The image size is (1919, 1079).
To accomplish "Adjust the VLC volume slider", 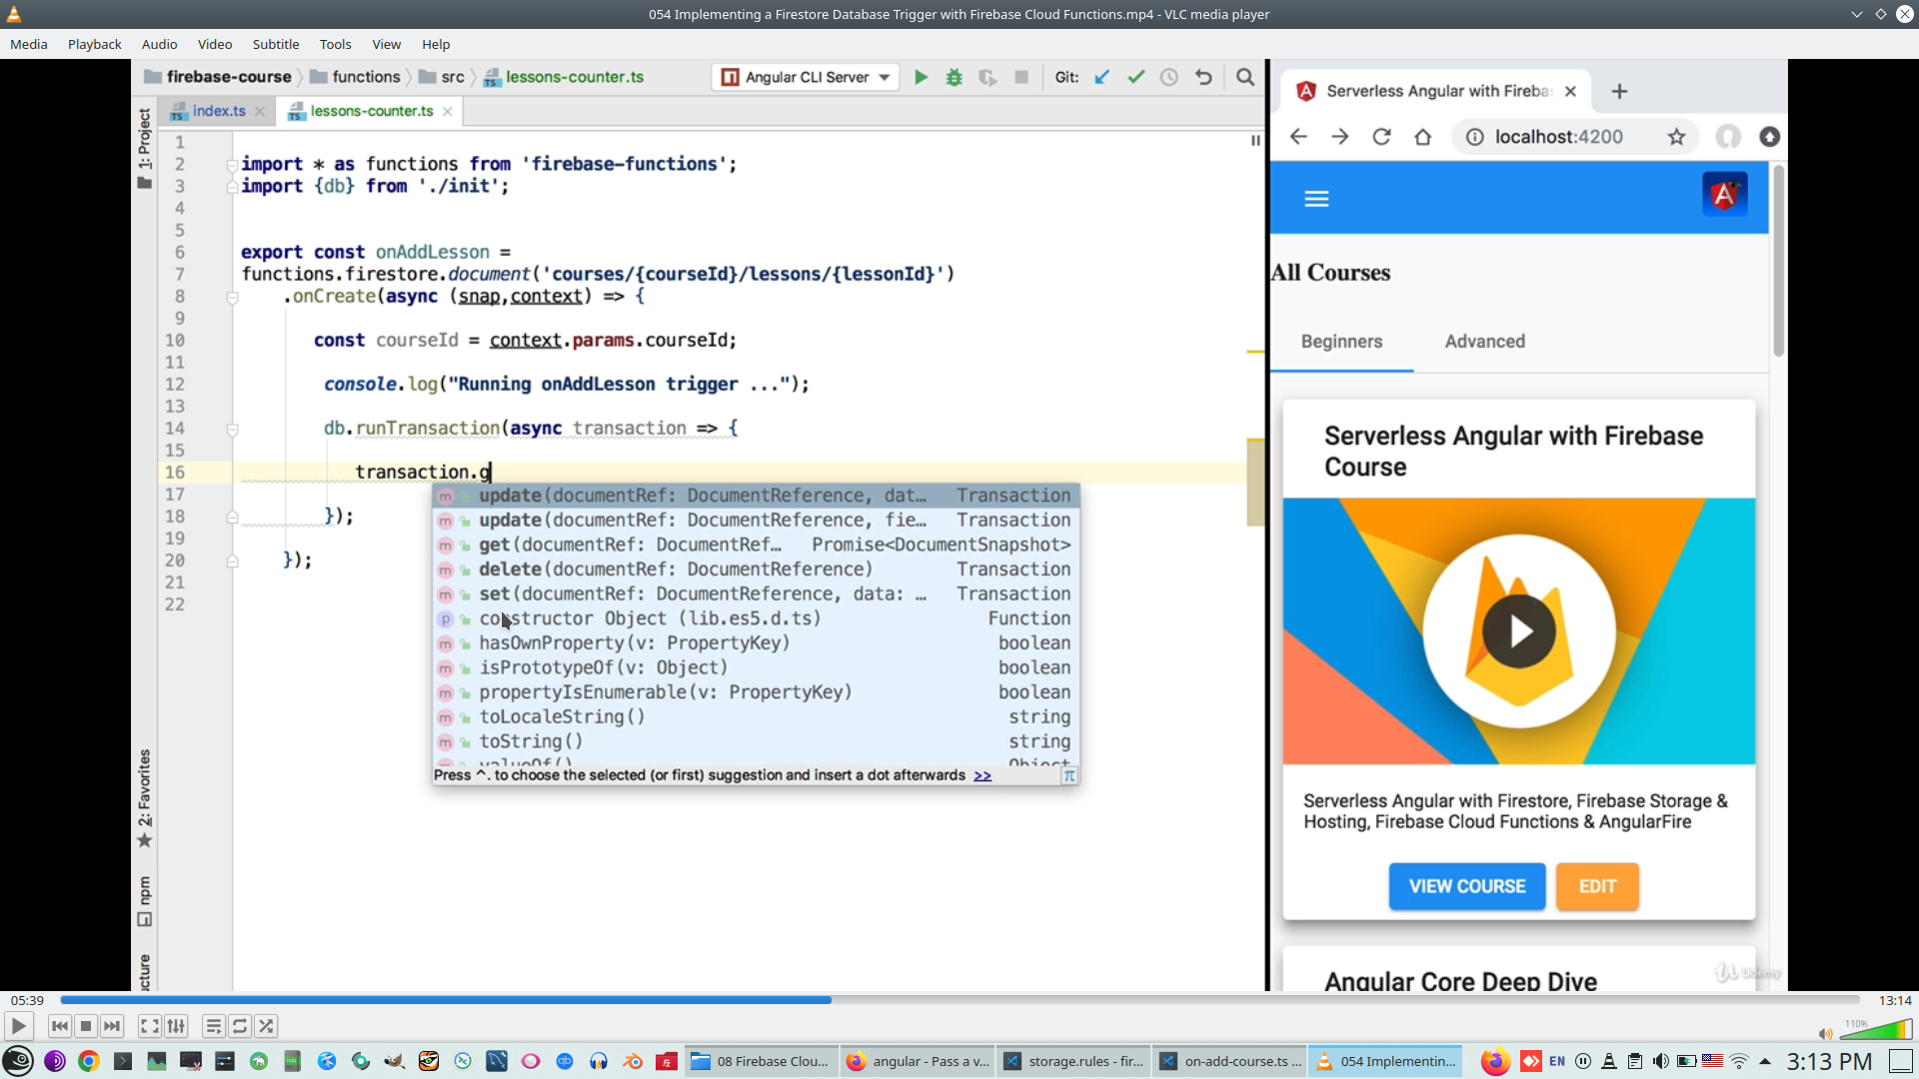I will (x=1877, y=1030).
